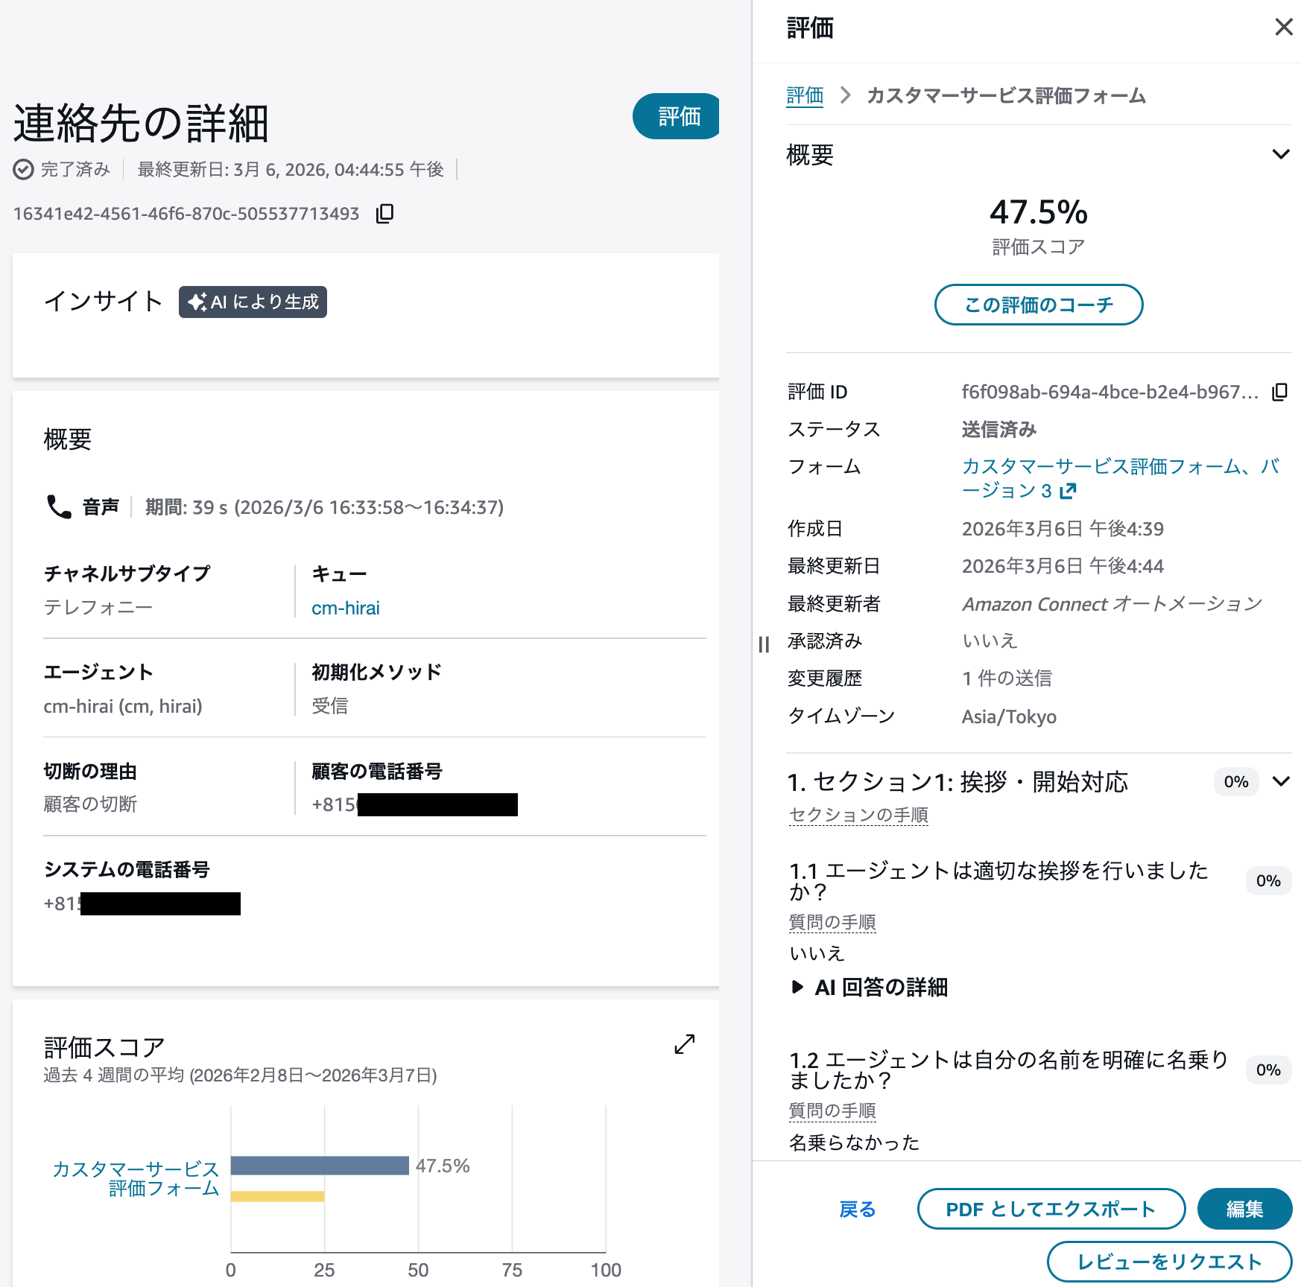Click the panel resize handle between the two panes
The image size is (1301, 1287).
pos(763,645)
